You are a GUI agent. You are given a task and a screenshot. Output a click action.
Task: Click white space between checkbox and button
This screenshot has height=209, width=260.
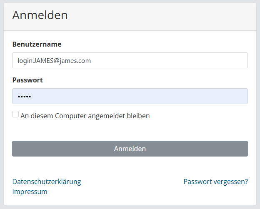click(130, 130)
